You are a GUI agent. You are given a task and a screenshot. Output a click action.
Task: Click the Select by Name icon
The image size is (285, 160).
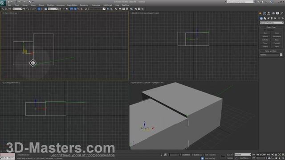click(x=28, y=9)
